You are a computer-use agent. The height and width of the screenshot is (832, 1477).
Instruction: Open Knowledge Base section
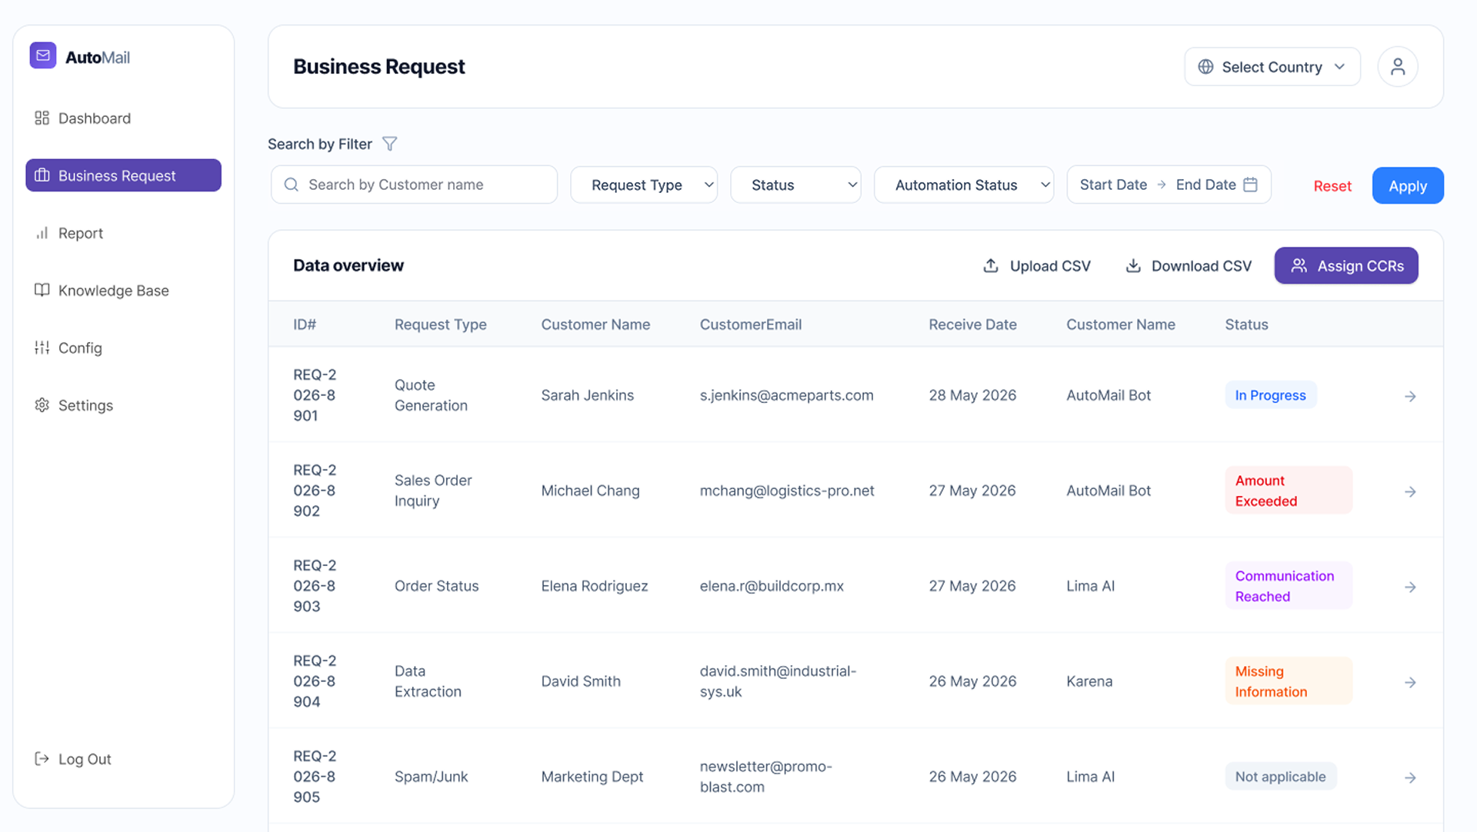(123, 291)
